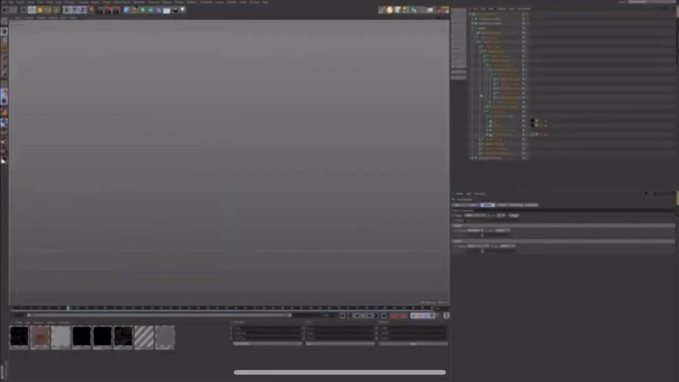This screenshot has width=679, height=382.
Task: Click the Apply button in Coordinates manager
Action: click(x=413, y=344)
